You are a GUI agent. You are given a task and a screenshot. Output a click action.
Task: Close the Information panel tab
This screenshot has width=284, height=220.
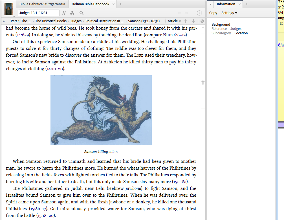pyautogui.click(x=239, y=4)
